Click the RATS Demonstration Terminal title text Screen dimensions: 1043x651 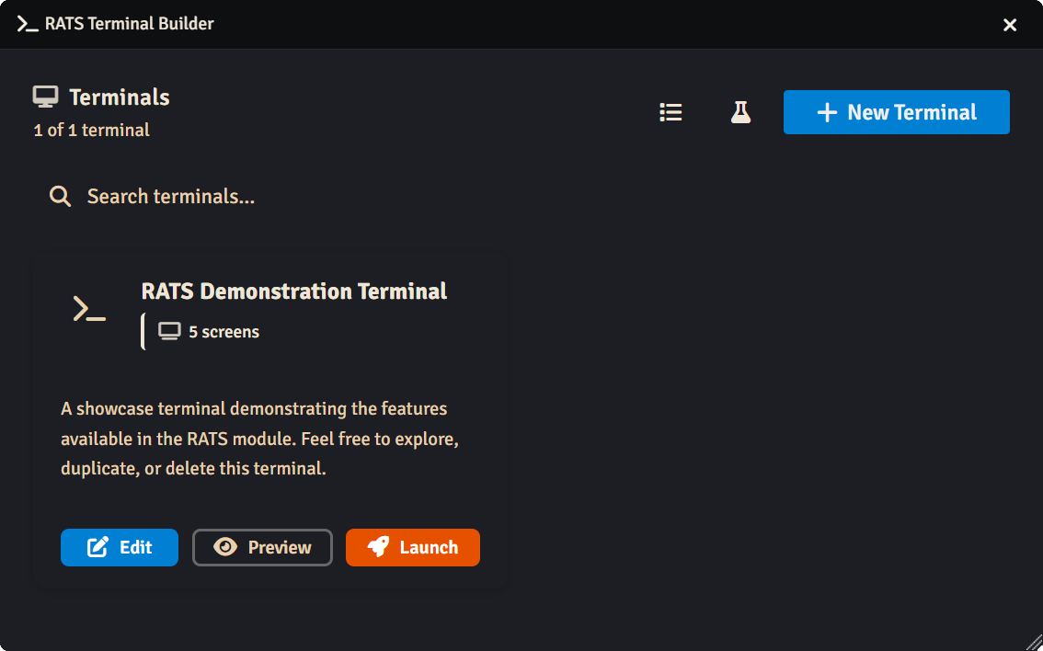pyautogui.click(x=294, y=291)
